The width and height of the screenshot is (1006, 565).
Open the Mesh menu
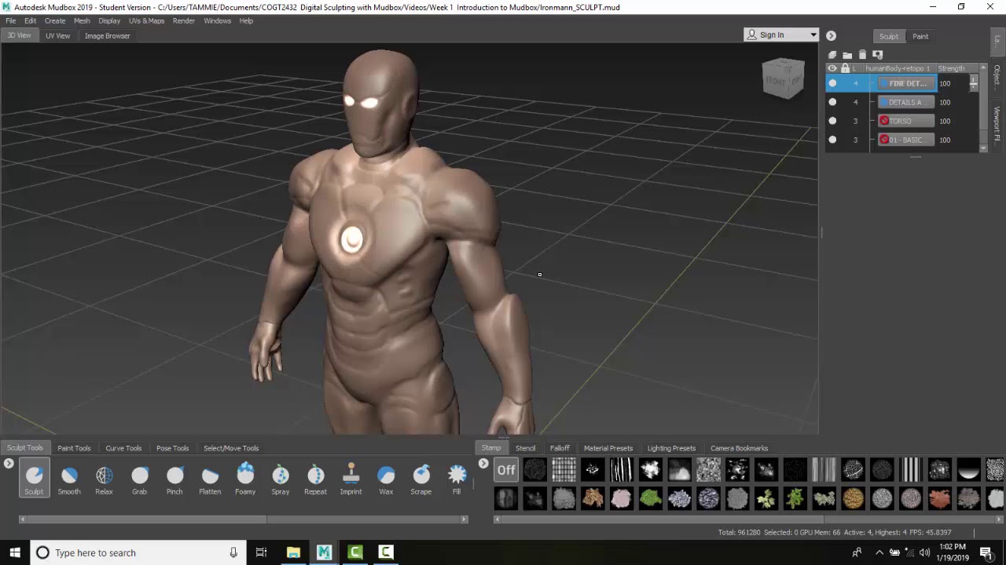click(x=82, y=21)
